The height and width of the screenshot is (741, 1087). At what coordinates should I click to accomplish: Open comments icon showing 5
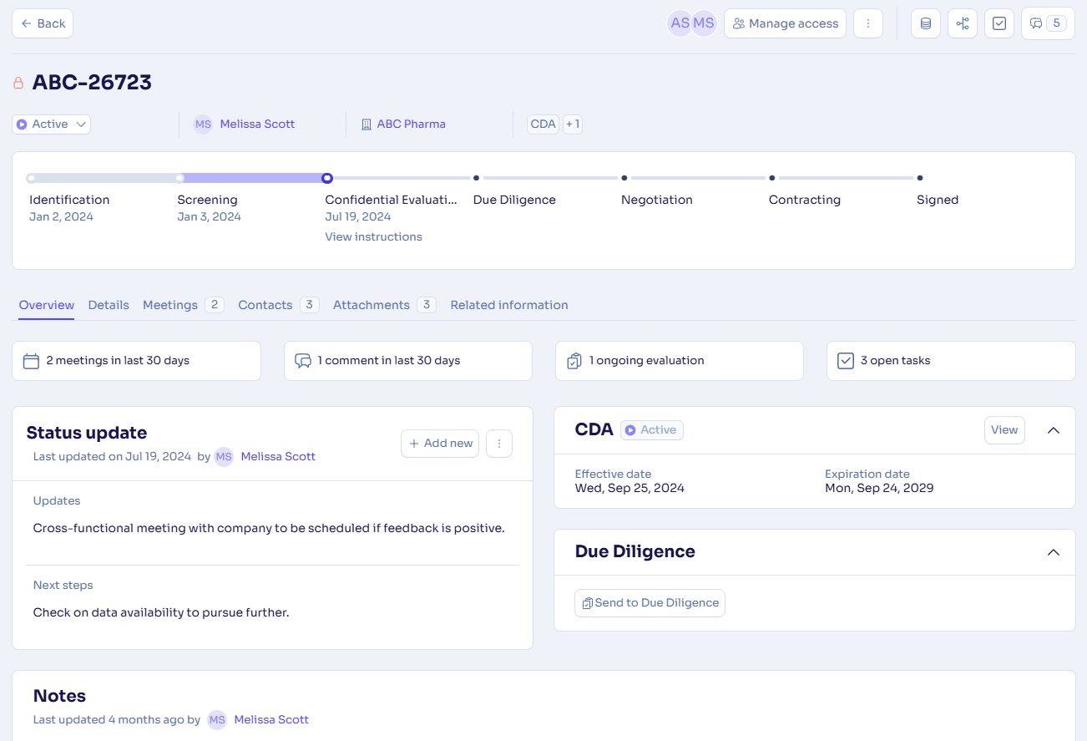[1047, 23]
